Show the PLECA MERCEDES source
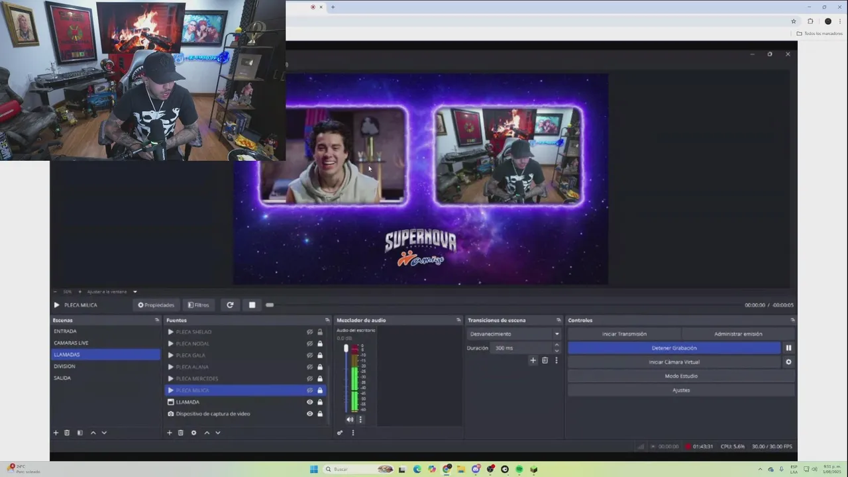The width and height of the screenshot is (848, 477). point(309,378)
